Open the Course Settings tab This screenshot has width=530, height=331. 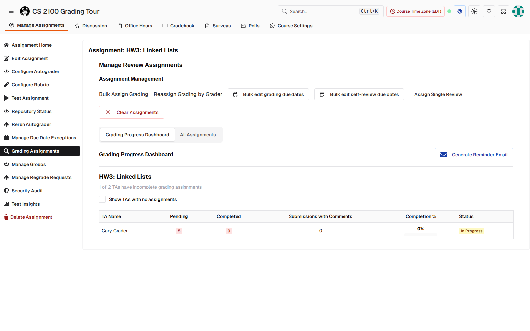click(x=291, y=26)
